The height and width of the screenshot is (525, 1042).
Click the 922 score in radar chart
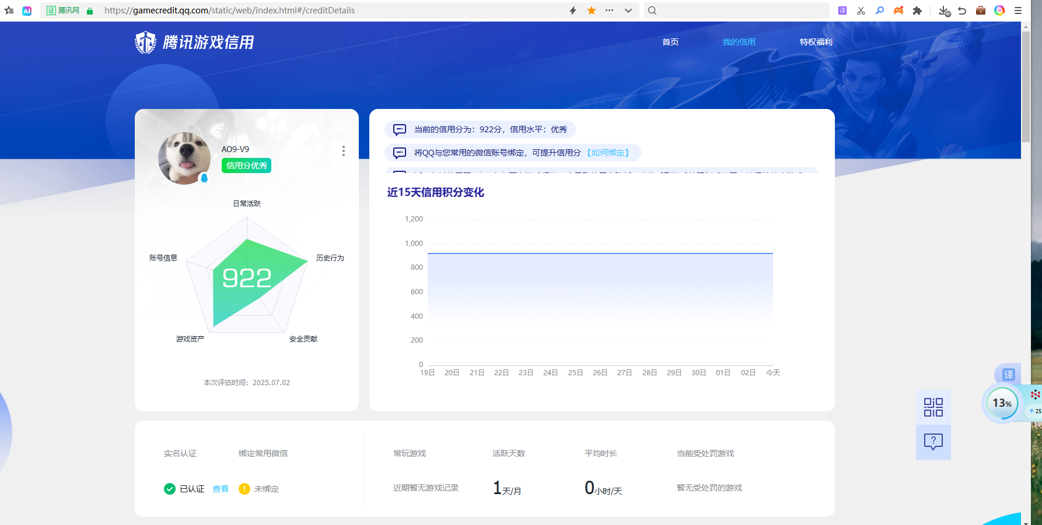tap(247, 279)
